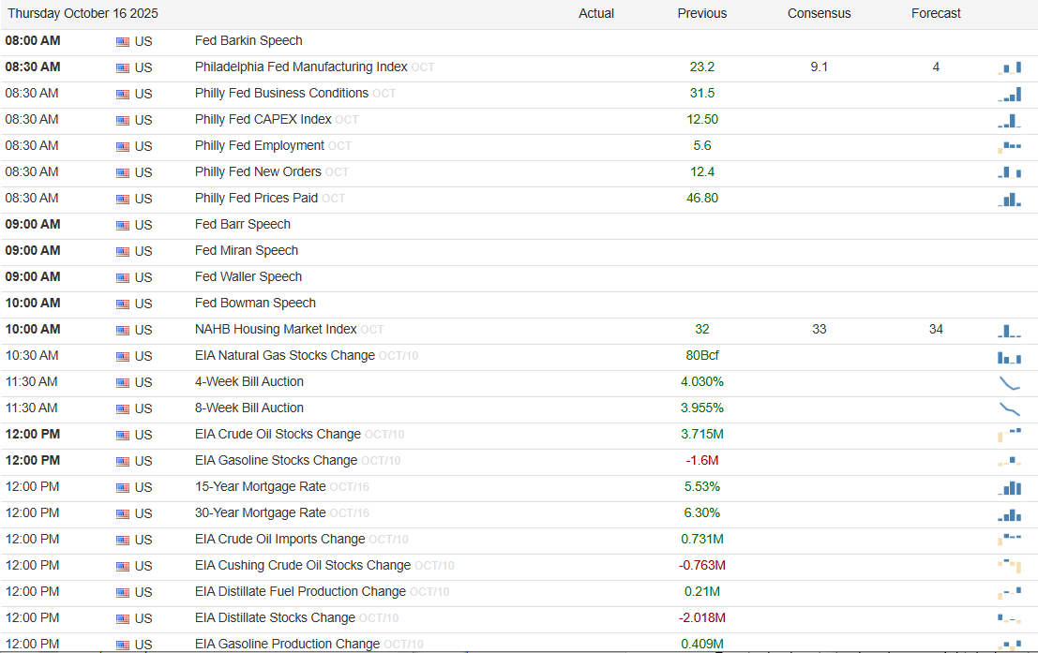This screenshot has height=653, width=1038.
Task: Open 15-Year Mortgage Rate link
Action: click(260, 487)
